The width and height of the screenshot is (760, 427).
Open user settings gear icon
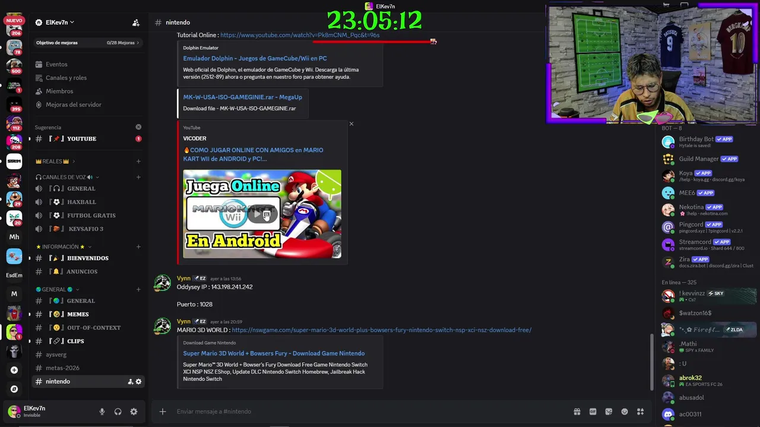[134, 412]
